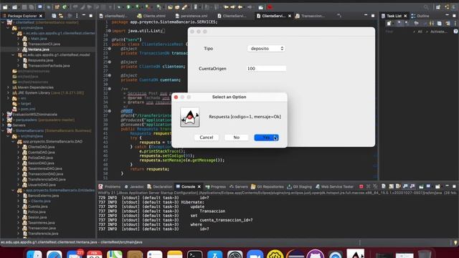
Task: Click the Search magnifier icon in toolbar
Action: click(426, 7)
